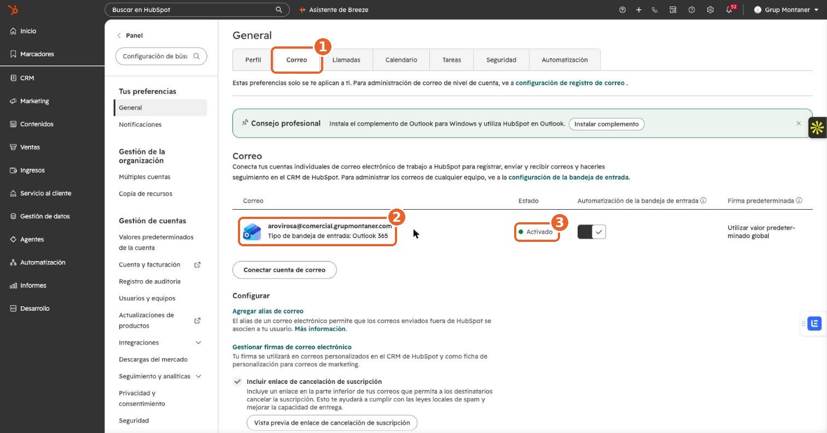Open the help question mark icon
The image size is (827, 433).
(x=691, y=10)
